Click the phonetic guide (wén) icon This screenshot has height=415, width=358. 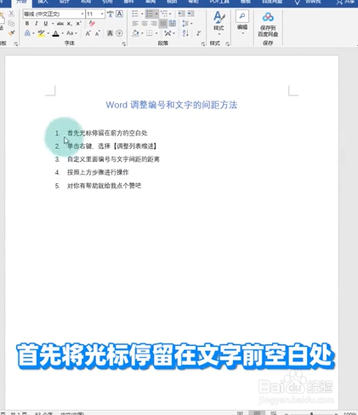111,14
